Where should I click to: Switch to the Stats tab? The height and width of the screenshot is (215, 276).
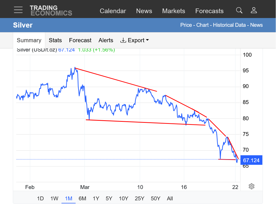coord(55,40)
